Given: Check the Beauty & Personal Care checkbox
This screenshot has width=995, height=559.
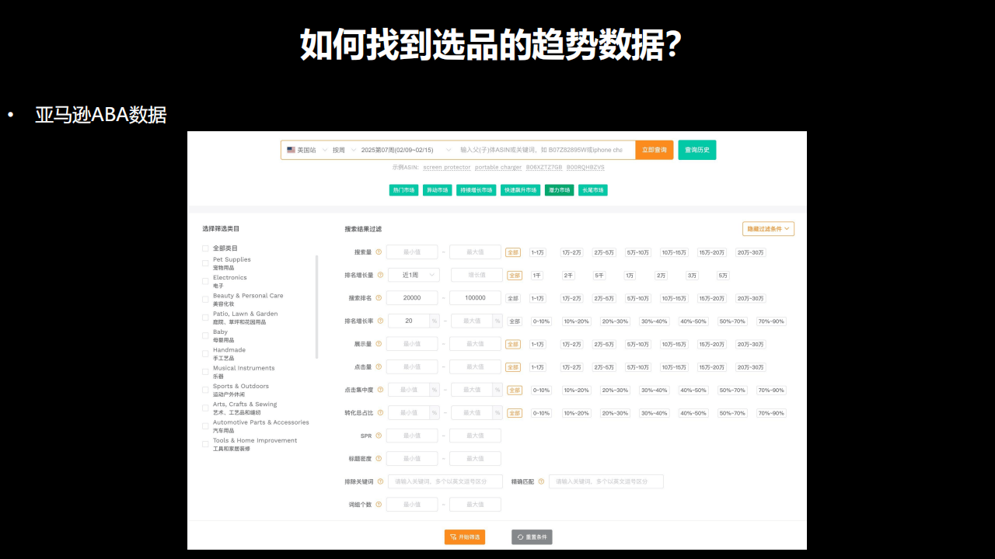Looking at the screenshot, I should 205,300.
